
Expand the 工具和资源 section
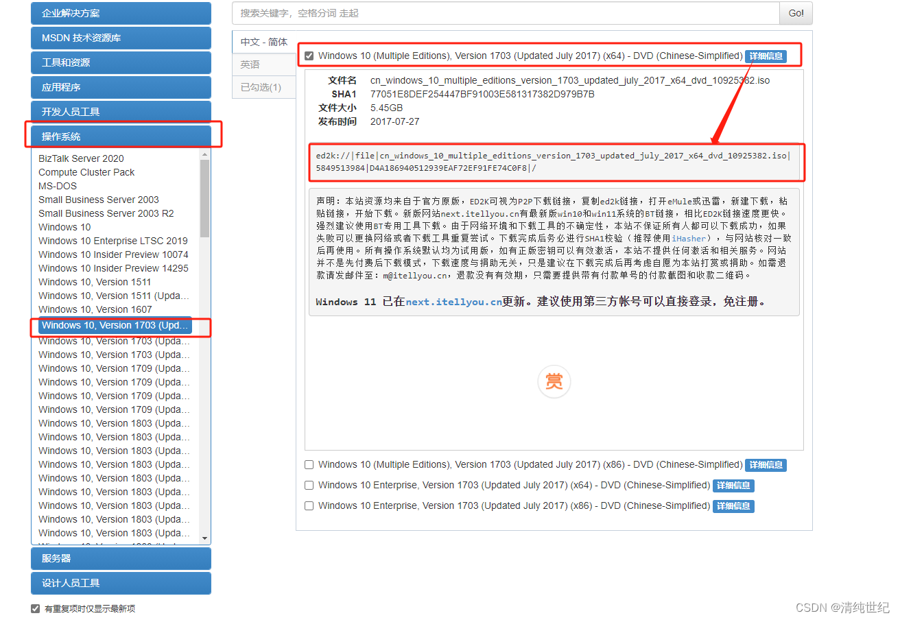(121, 62)
